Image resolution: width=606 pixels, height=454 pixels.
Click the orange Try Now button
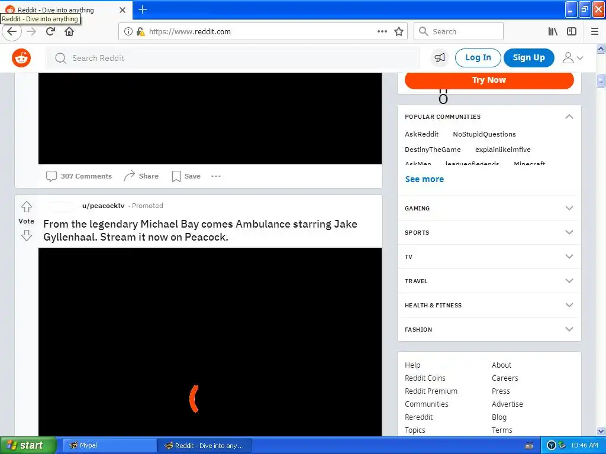tap(489, 80)
